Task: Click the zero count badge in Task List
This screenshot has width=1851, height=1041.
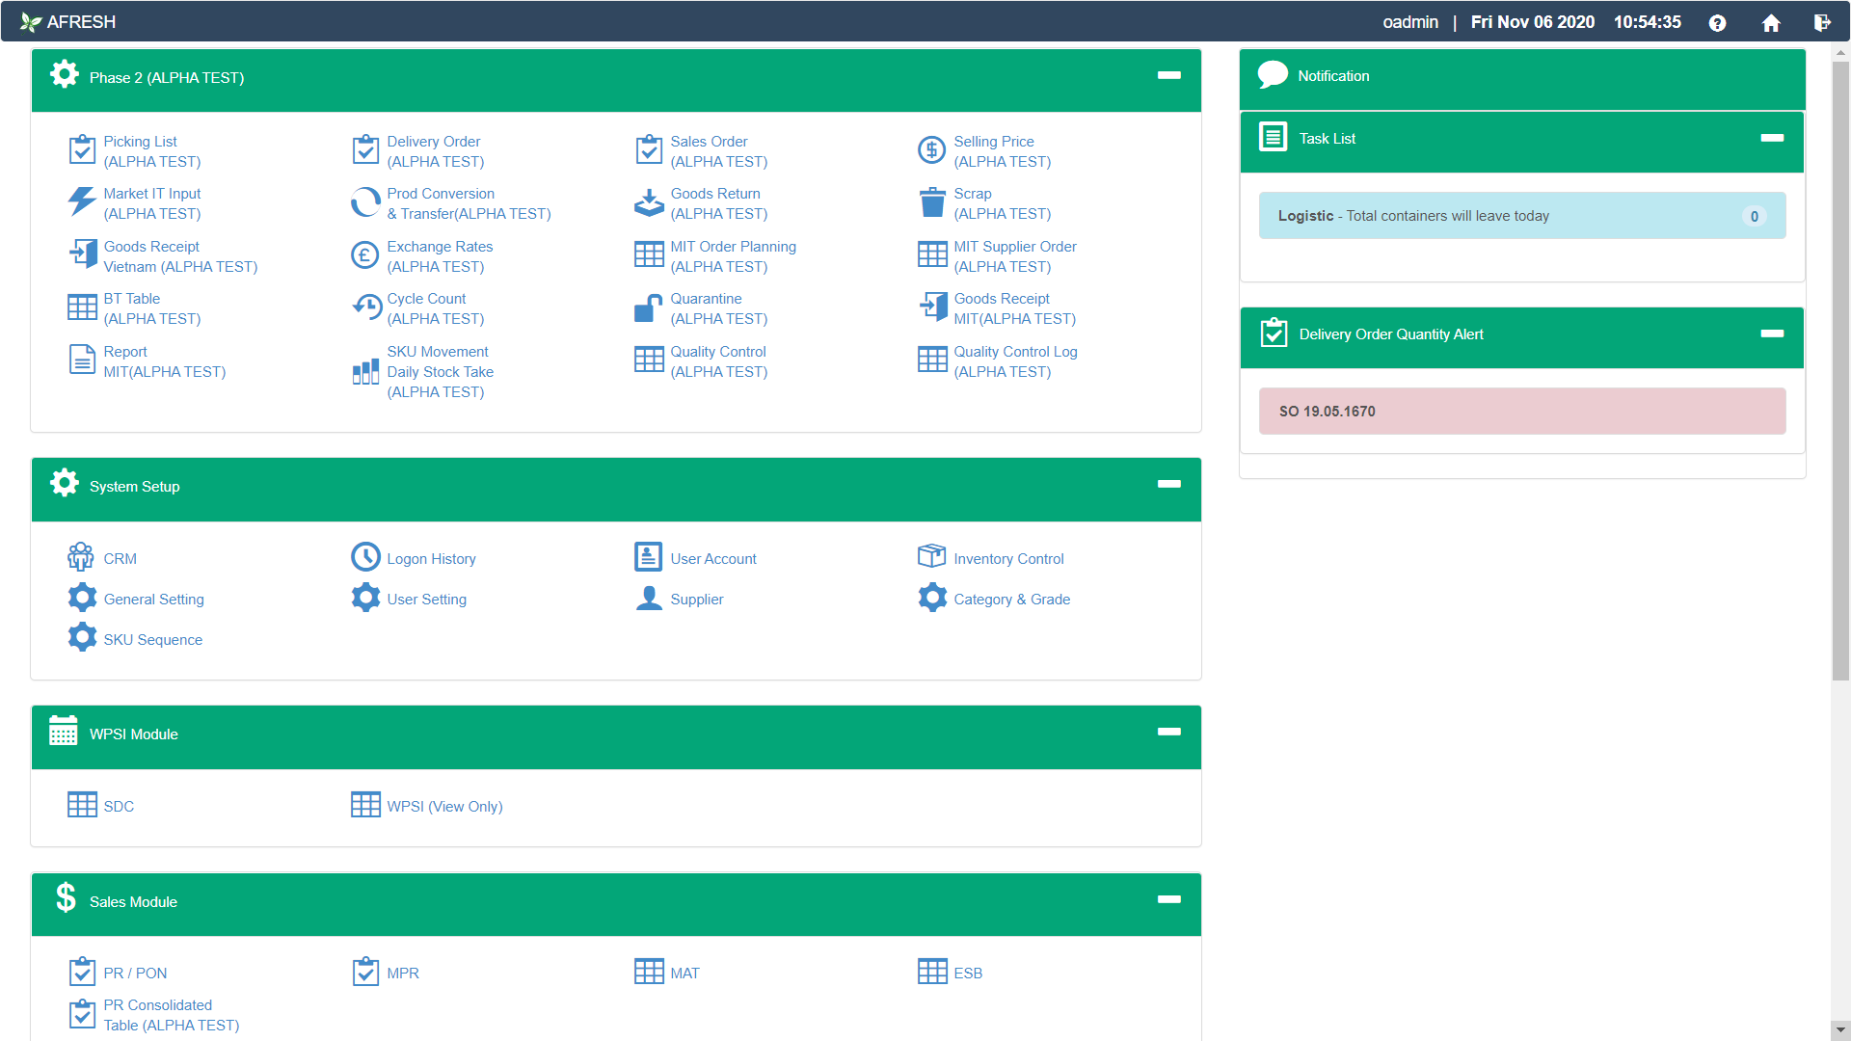Action: tap(1754, 216)
